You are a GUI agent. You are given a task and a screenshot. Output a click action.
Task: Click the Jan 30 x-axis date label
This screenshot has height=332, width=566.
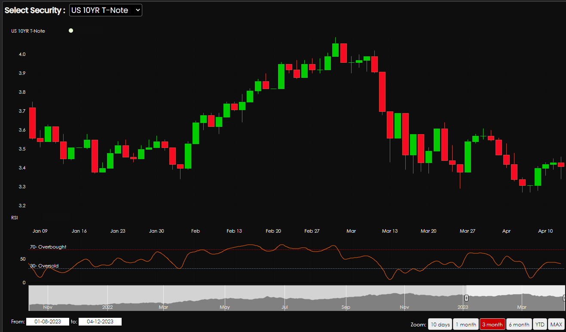coord(156,231)
